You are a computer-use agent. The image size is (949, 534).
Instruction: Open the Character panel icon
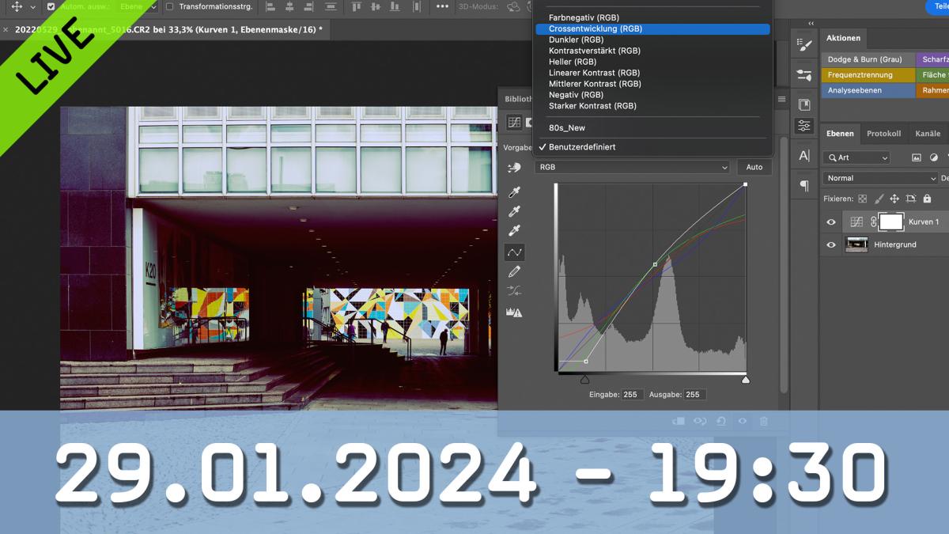click(x=804, y=156)
